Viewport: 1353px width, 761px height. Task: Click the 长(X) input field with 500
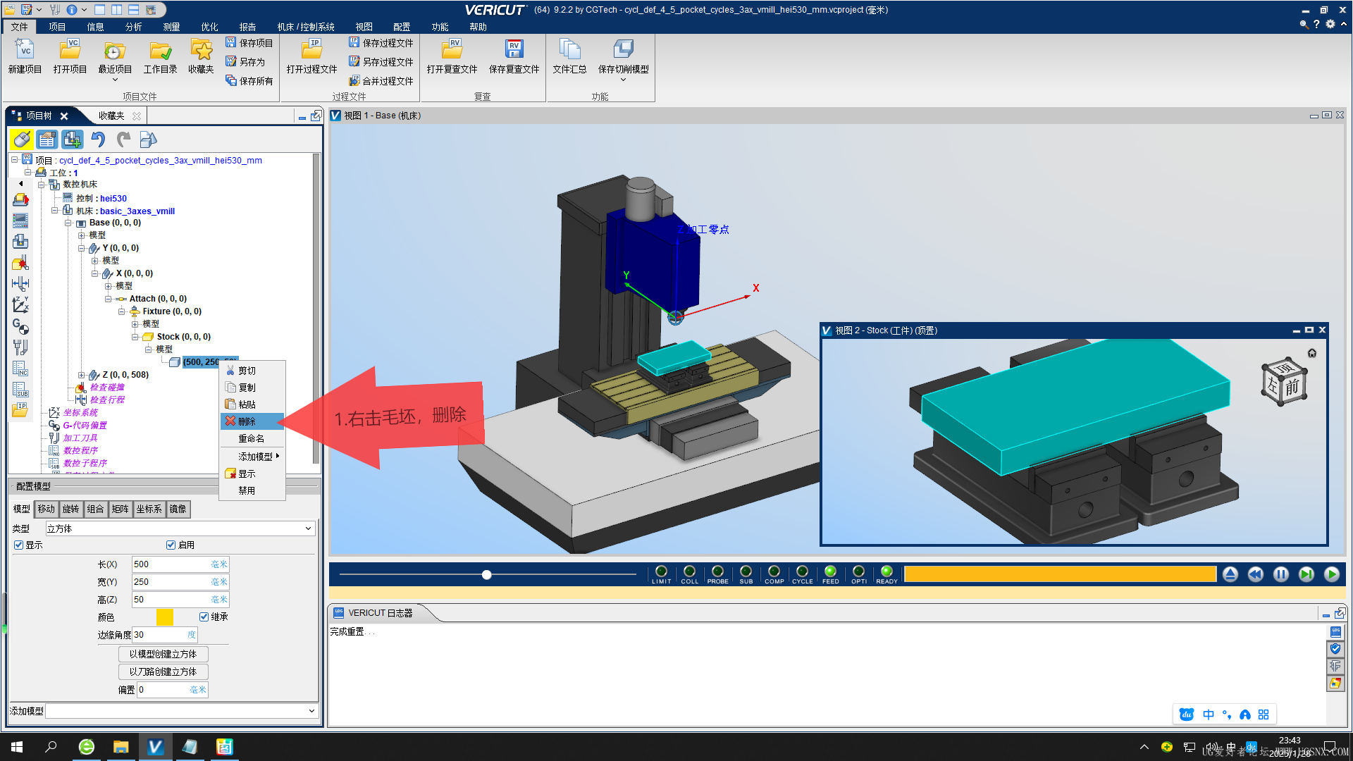tap(180, 564)
